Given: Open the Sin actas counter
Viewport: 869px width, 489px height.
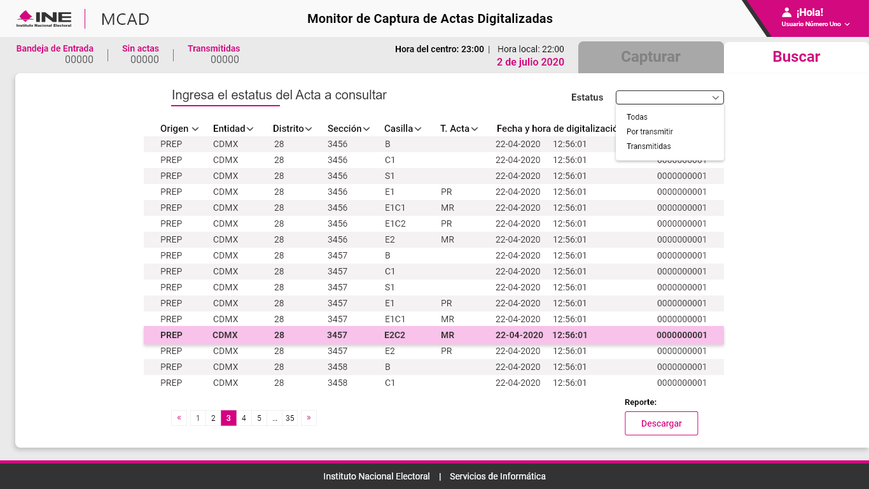Looking at the screenshot, I should 141,54.
